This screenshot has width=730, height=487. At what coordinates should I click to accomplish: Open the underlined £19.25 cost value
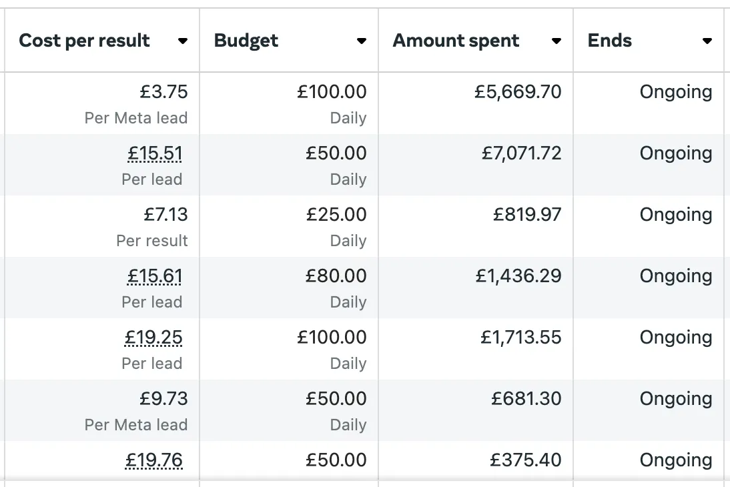[153, 338]
